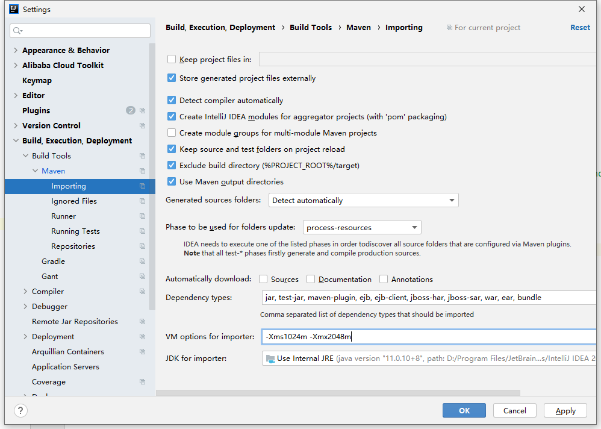Enable Create module groups for multi-module projects
The height and width of the screenshot is (429, 601).
pyautogui.click(x=172, y=133)
